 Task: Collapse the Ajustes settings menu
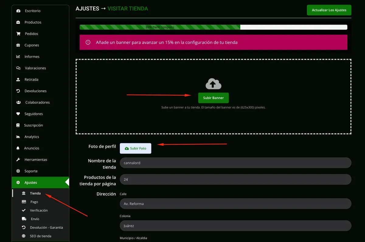pos(40,182)
